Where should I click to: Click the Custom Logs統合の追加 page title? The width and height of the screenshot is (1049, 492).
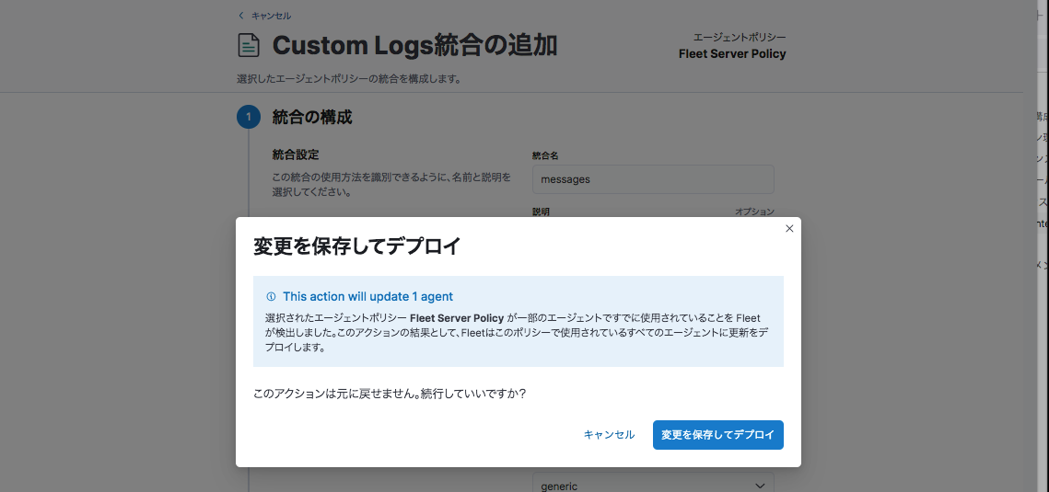tap(414, 45)
